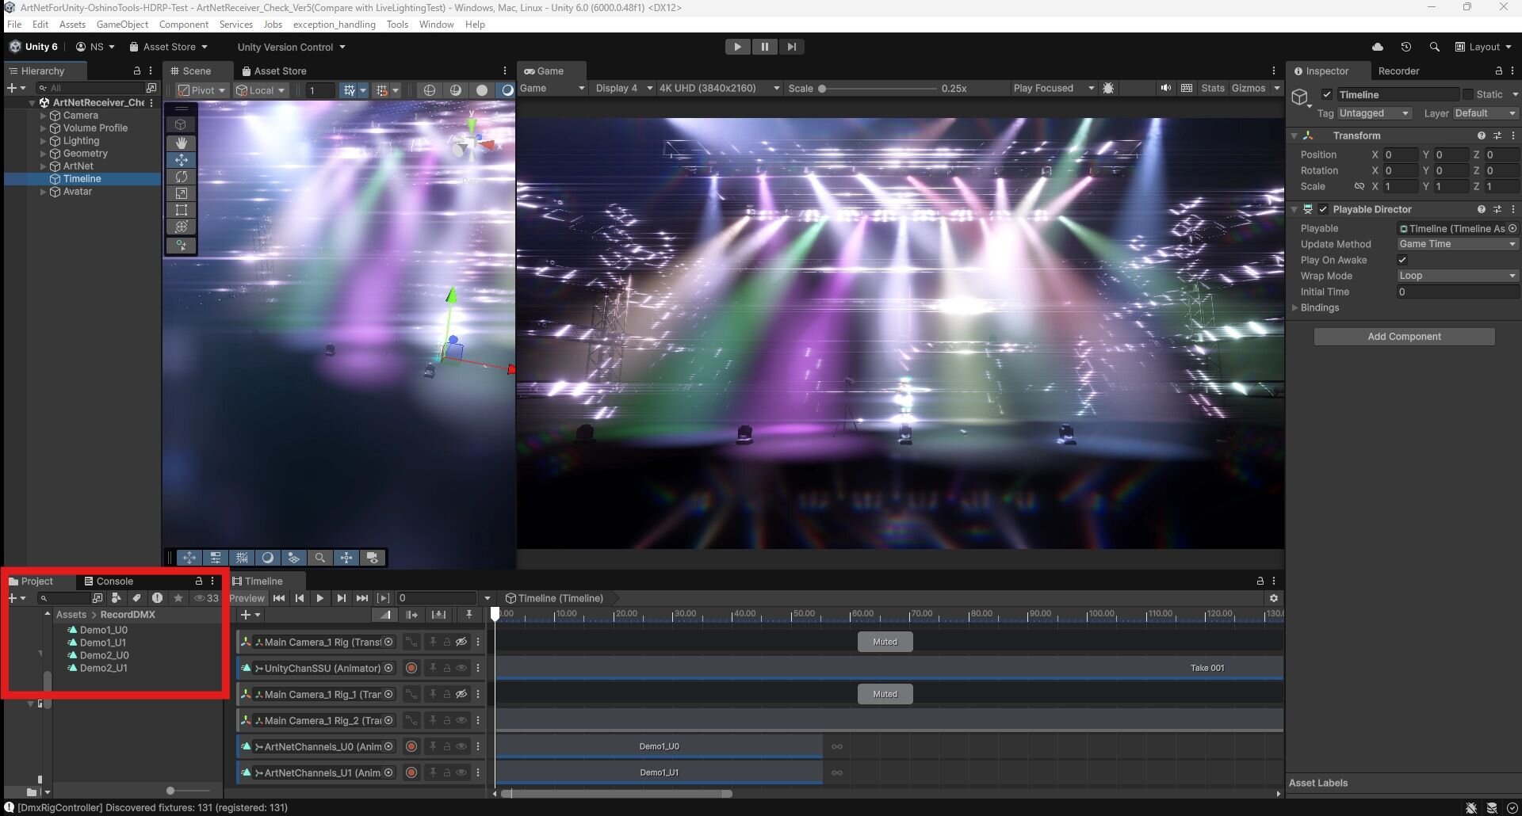Click the Unity cloud icon
The image size is (1522, 816).
click(1378, 47)
